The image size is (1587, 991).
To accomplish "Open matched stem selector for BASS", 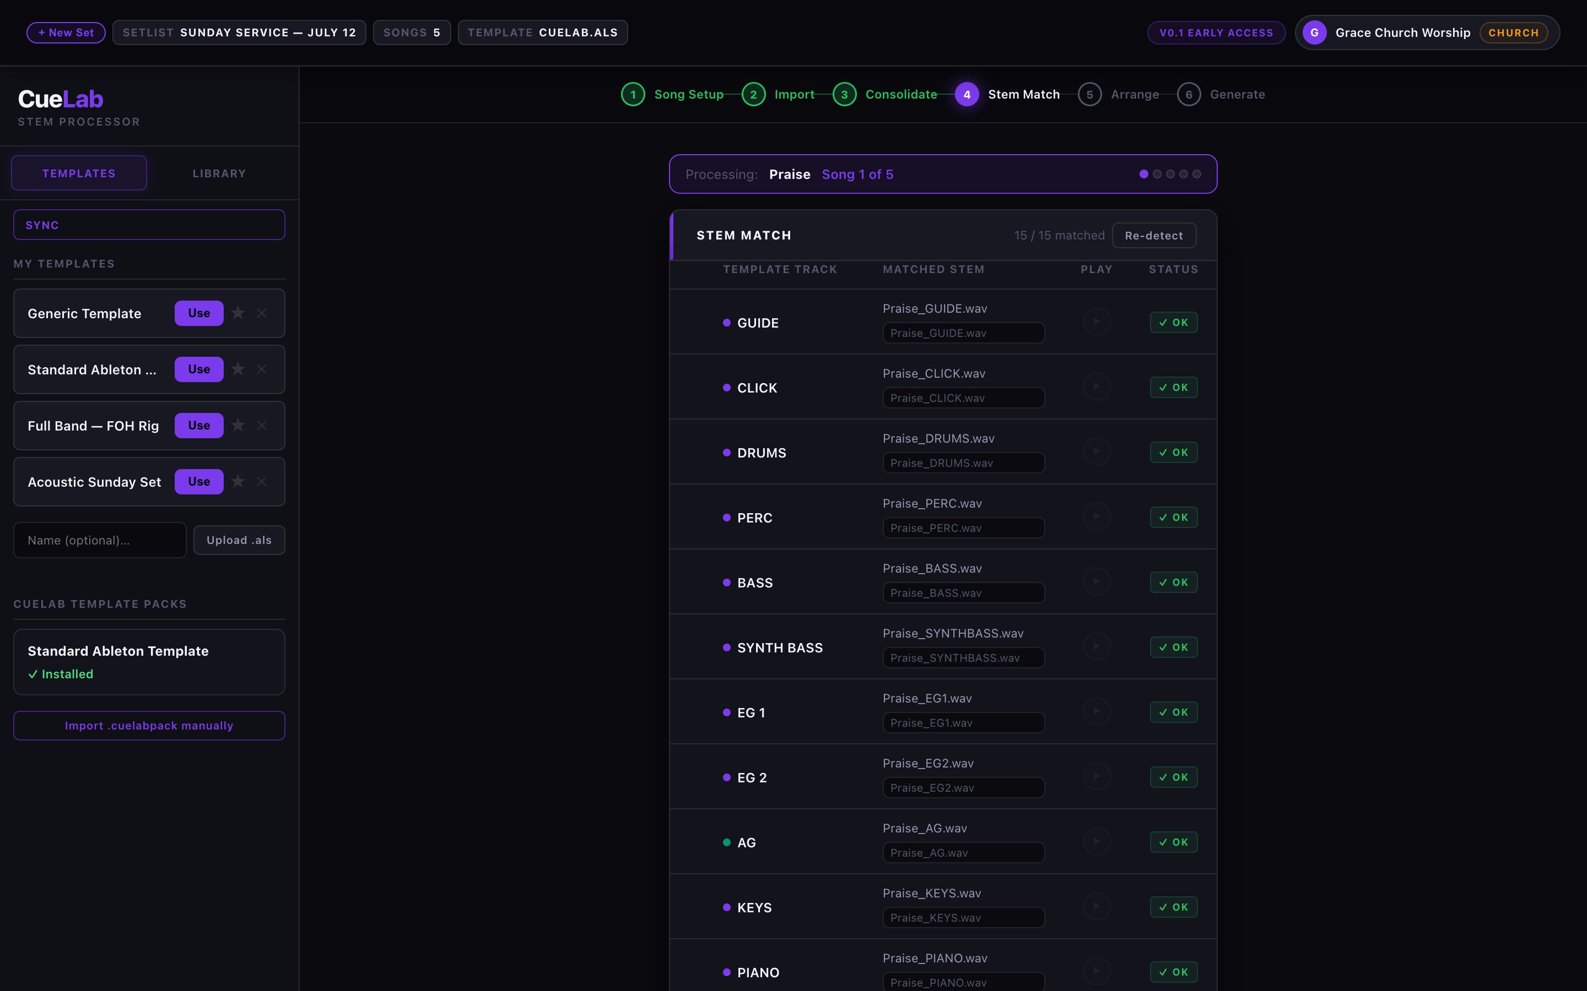I will pos(963,592).
